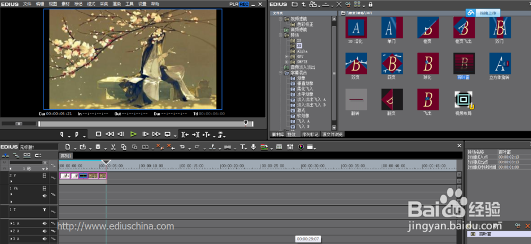Click the Move Up folder icon in effects panel
The height and width of the screenshot is (244, 531).
[304, 4]
